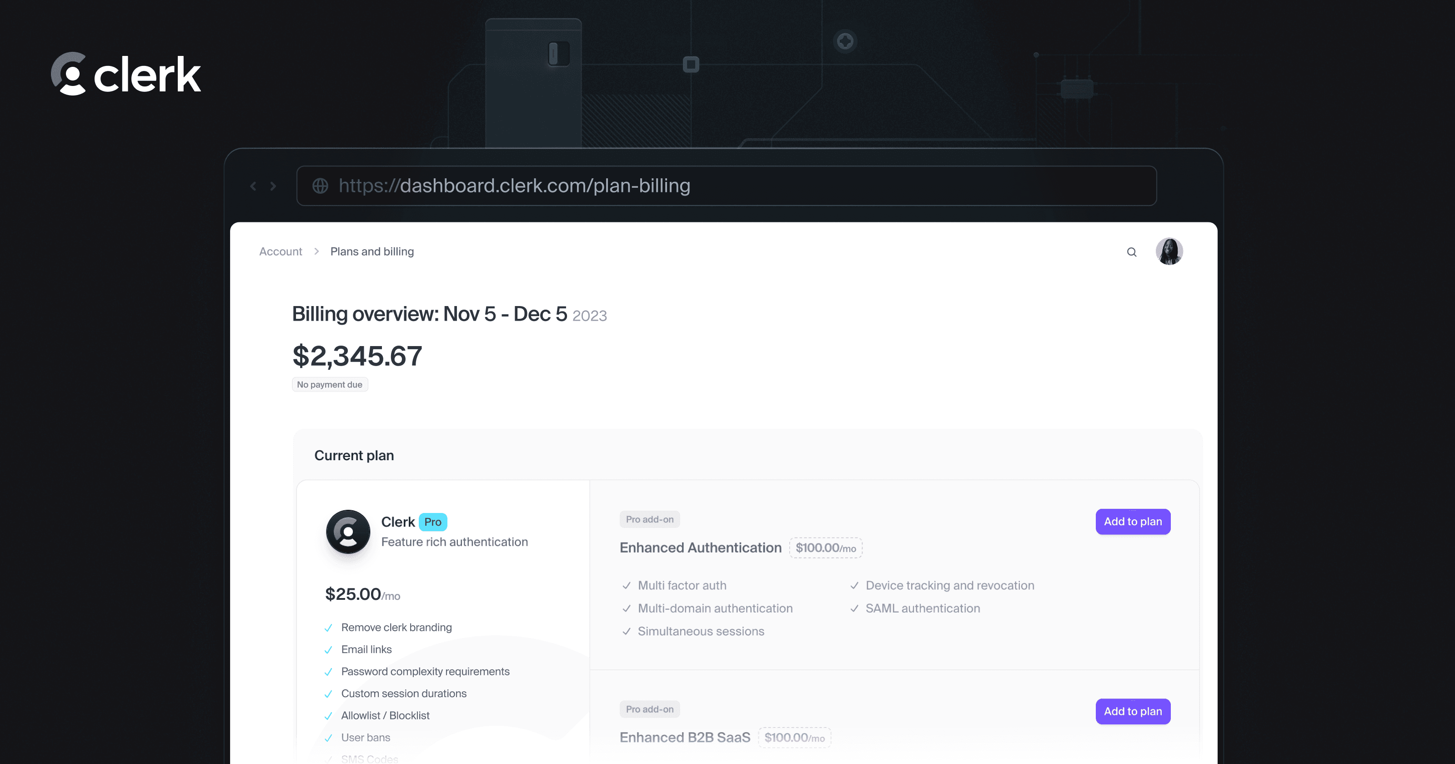Click Custom session durations feature
The image size is (1455, 764).
tap(404, 694)
